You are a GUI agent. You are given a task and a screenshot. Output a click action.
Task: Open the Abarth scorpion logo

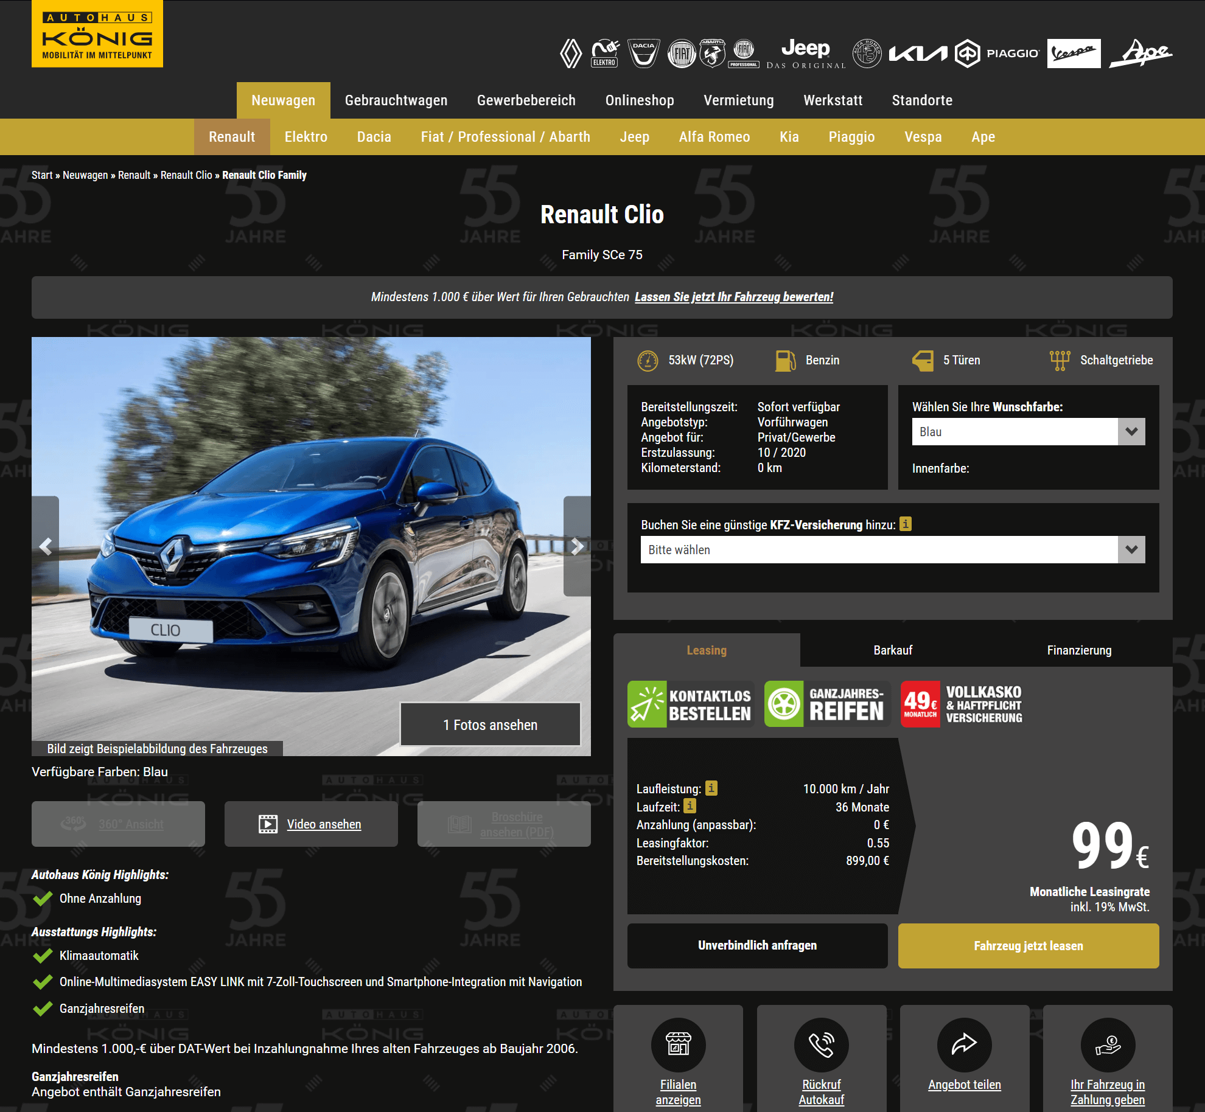pyautogui.click(x=713, y=54)
